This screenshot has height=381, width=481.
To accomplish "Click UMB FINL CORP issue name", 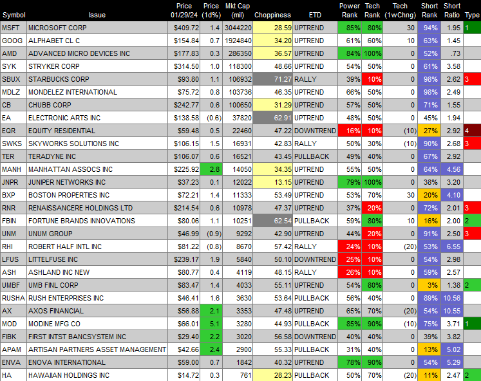I will [x=53, y=285].
